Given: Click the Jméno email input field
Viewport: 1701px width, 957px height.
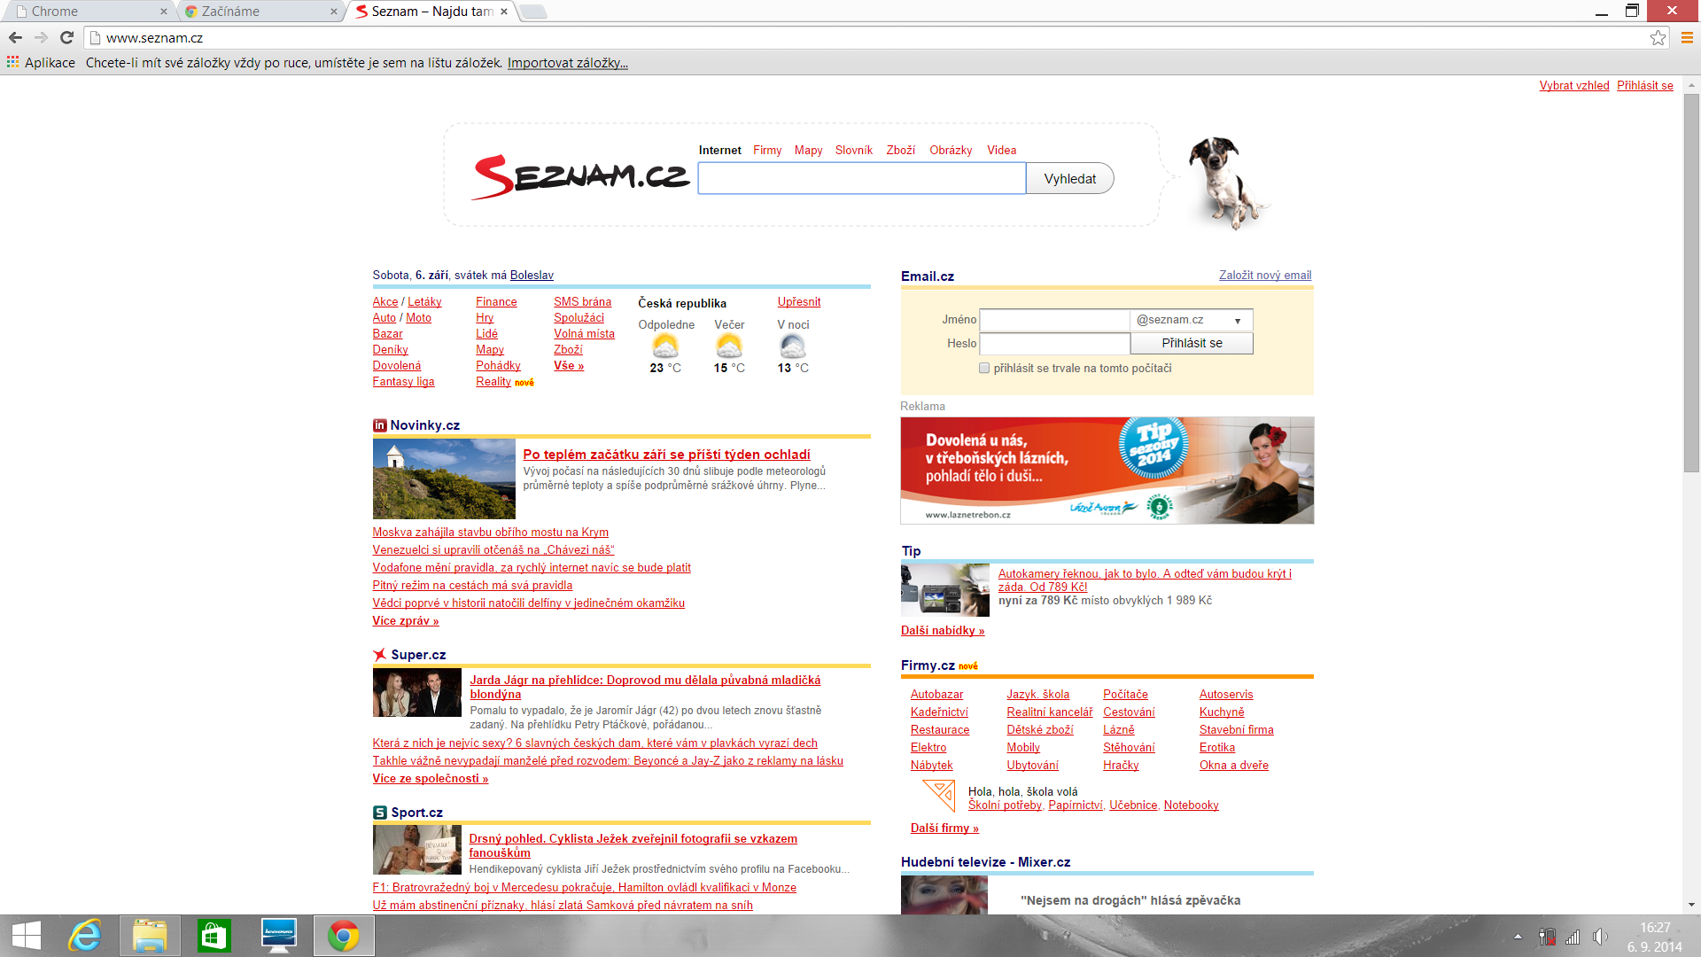Looking at the screenshot, I should point(1054,320).
